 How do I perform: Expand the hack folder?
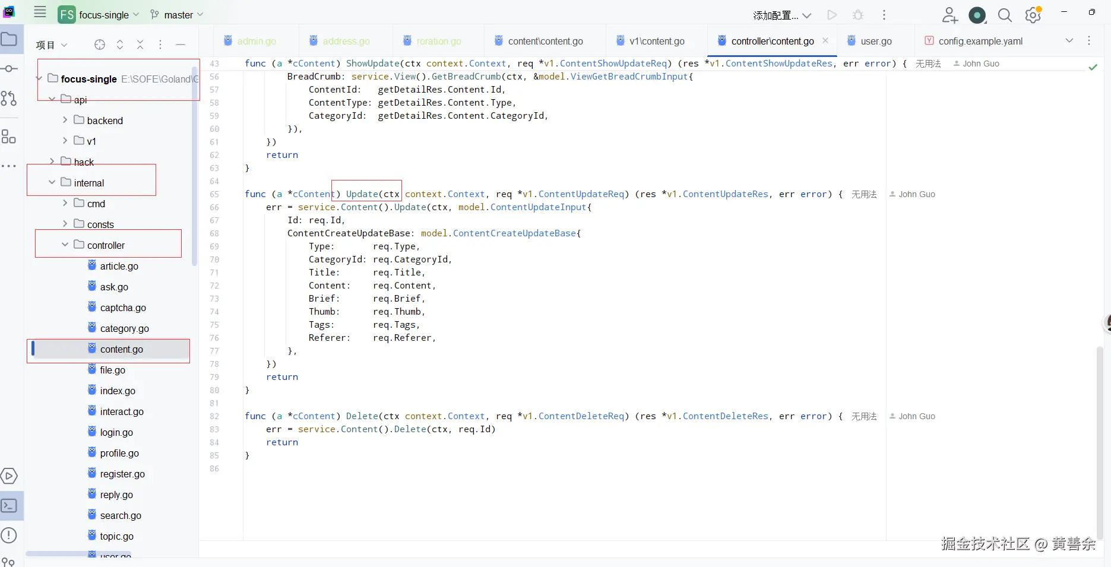52,161
